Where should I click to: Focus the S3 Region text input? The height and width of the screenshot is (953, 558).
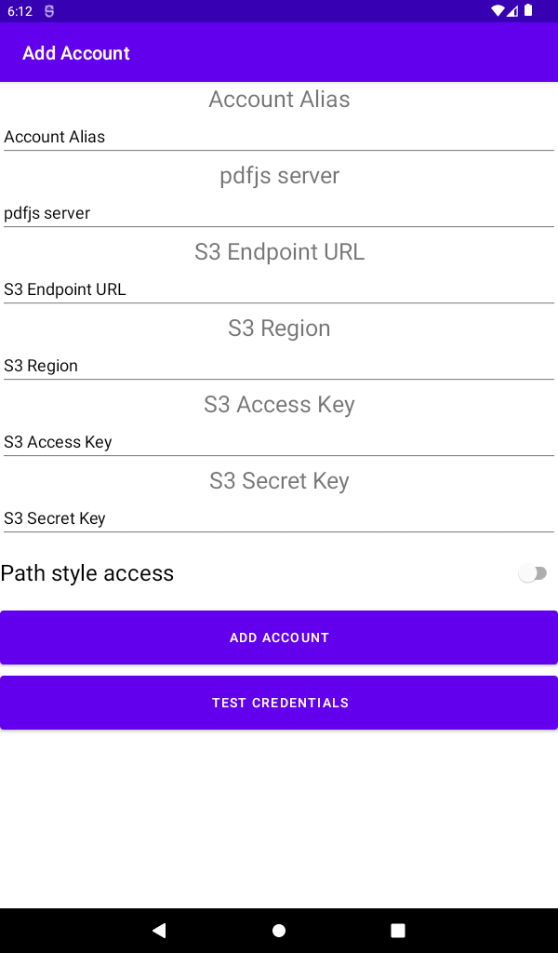tap(279, 366)
